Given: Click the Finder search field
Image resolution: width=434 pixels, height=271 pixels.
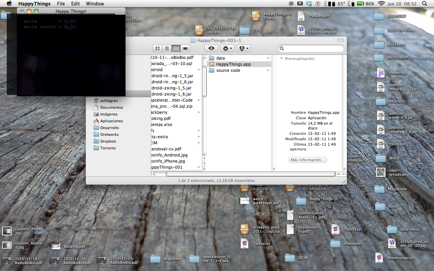Looking at the screenshot, I should coord(311,48).
